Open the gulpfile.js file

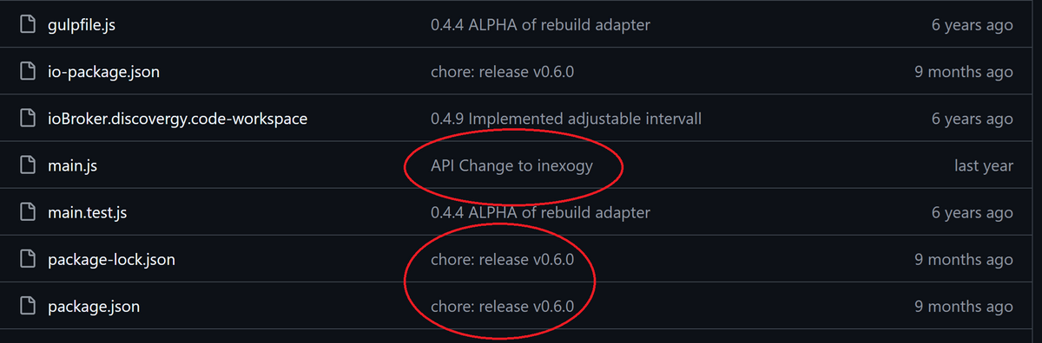[x=82, y=25]
